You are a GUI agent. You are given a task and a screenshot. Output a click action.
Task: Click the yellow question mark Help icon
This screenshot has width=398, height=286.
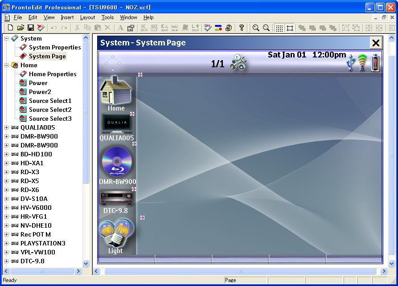click(x=242, y=28)
